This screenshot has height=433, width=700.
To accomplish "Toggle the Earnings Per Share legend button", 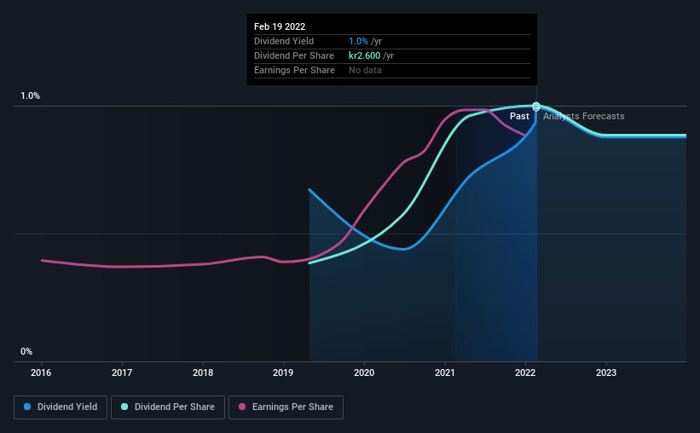I will coord(286,407).
